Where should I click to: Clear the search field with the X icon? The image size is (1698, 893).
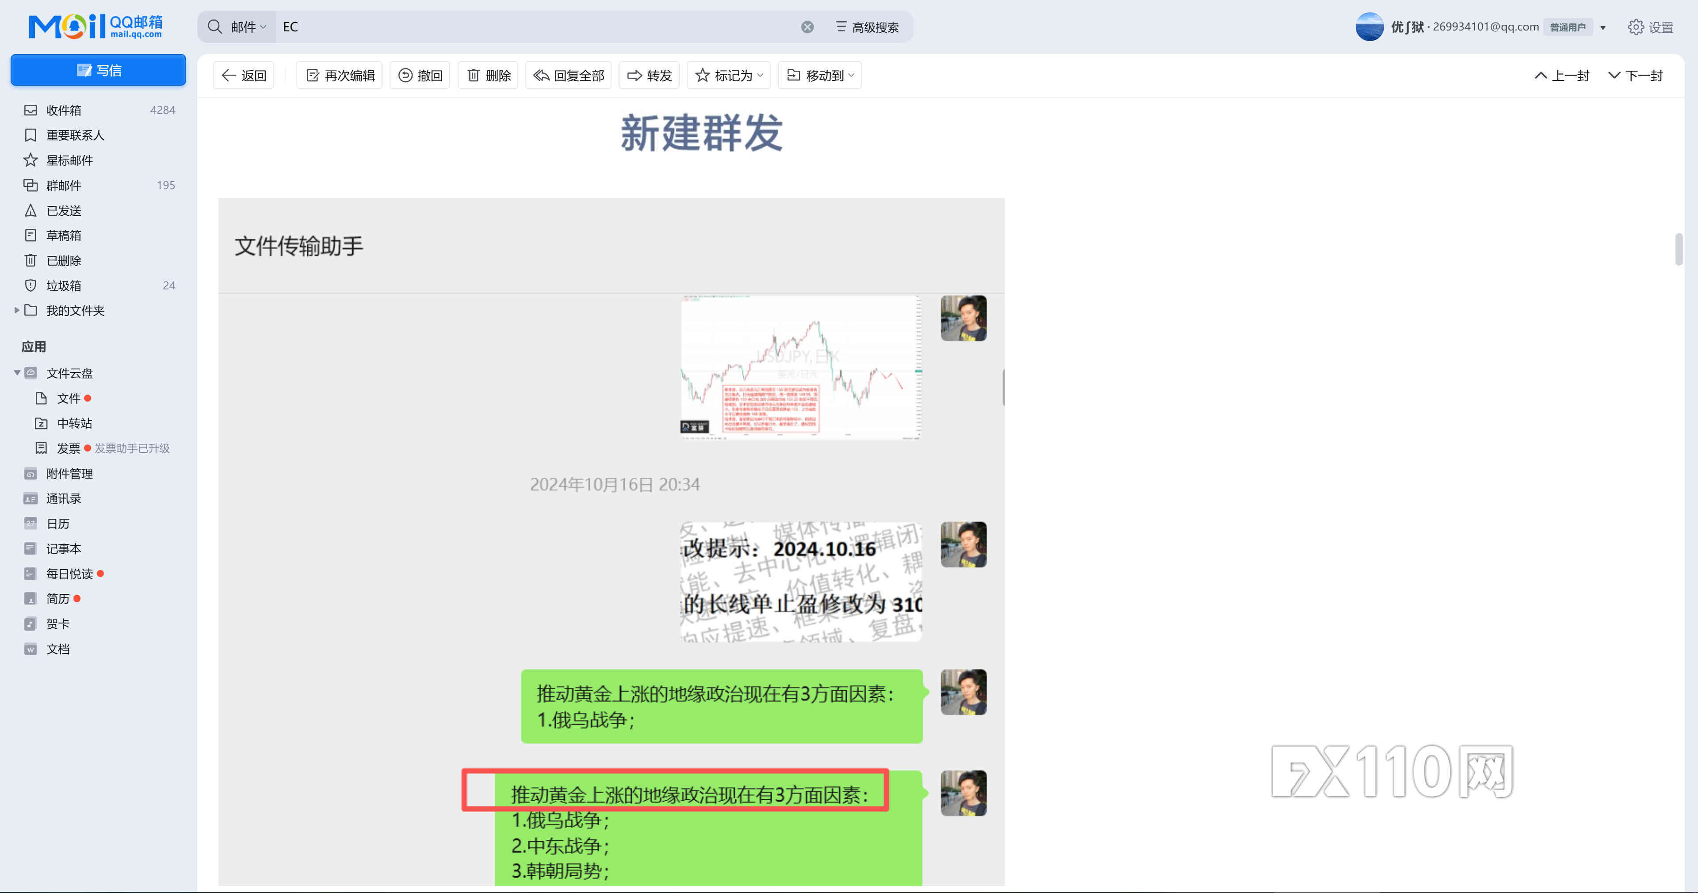807,27
